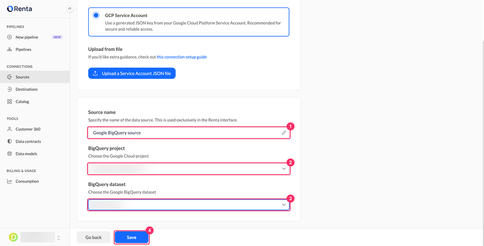
Task: Click the BigQuery dataset label
Action: tap(107, 184)
